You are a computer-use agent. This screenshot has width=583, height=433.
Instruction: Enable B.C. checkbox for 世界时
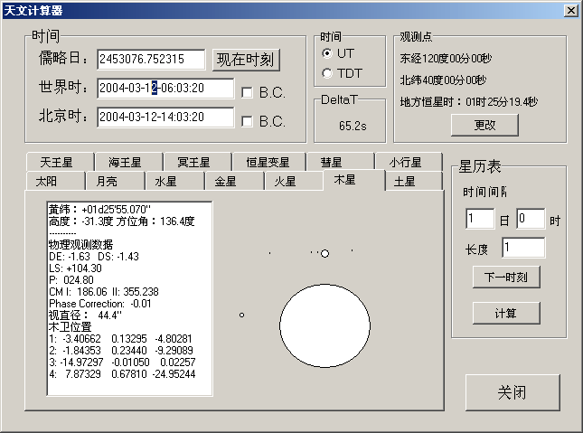click(x=247, y=90)
